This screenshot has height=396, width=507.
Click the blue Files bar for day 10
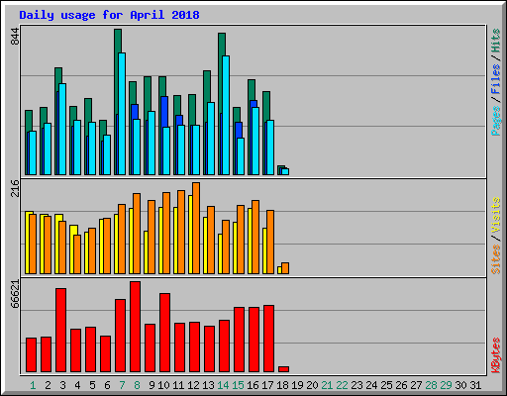(x=164, y=112)
